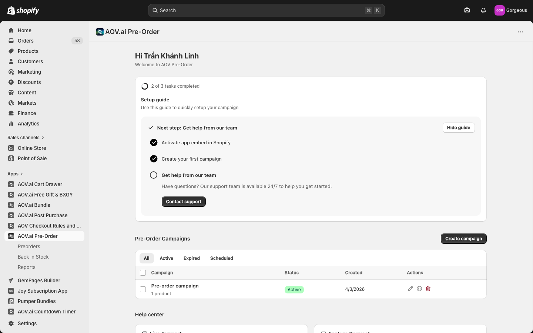The image size is (533, 333).
Task: Click the Point of Sale icon
Action: click(11, 158)
